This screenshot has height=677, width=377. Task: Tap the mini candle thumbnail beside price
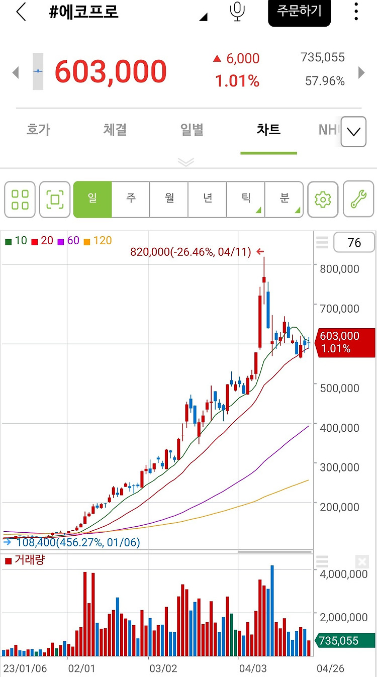tap(38, 71)
